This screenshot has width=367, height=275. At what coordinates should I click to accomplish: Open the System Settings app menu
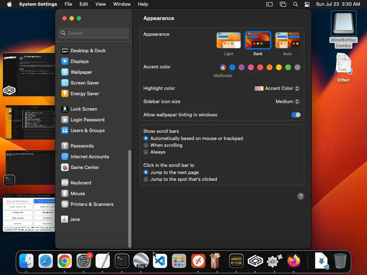(x=38, y=4)
